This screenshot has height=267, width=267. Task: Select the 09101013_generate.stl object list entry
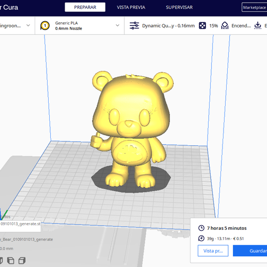20,224
